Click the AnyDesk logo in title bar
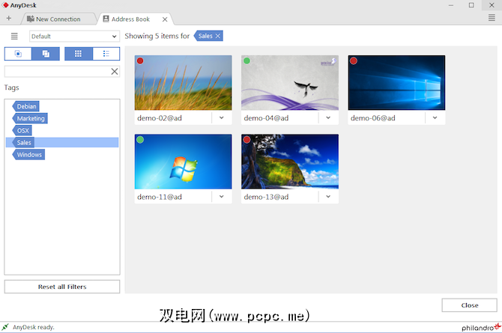502x333 pixels. pyautogui.click(x=5, y=5)
